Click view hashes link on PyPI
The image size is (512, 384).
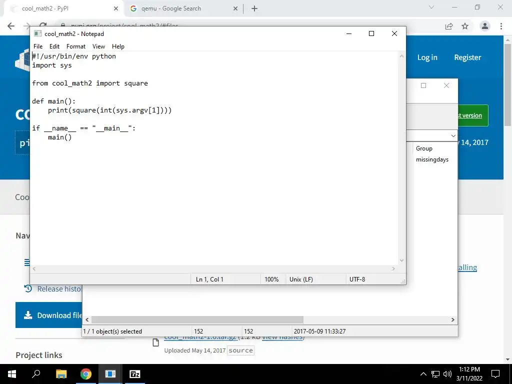pos(283,337)
